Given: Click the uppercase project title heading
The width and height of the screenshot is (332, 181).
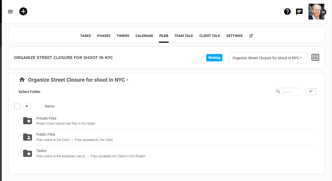Looking at the screenshot, I should 64,58.
